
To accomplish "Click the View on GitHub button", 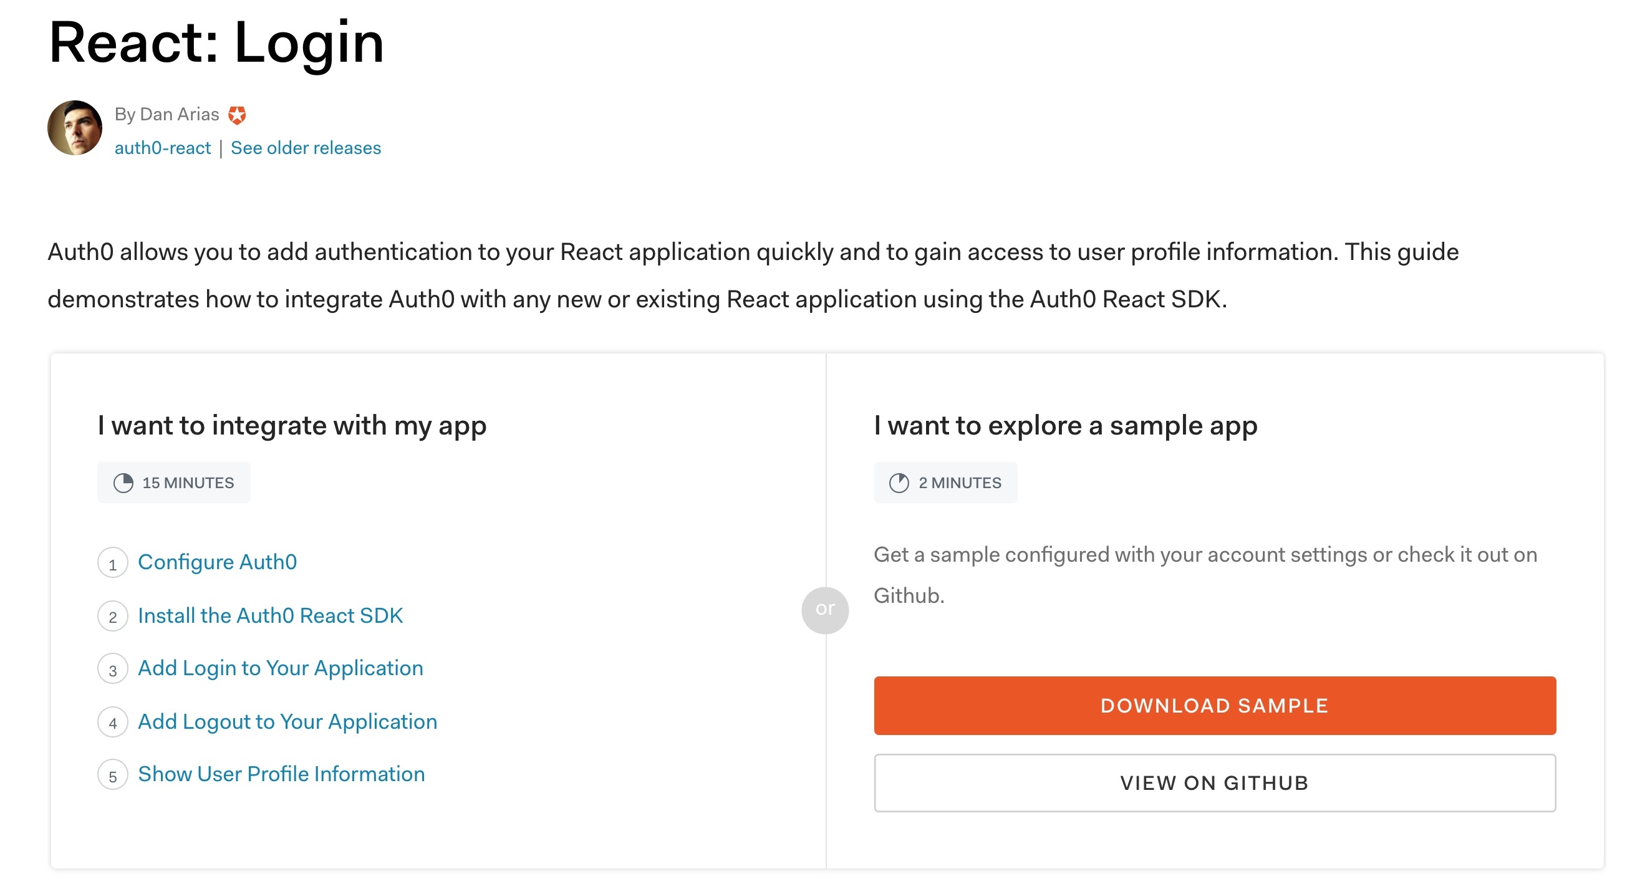I will pos(1215,782).
